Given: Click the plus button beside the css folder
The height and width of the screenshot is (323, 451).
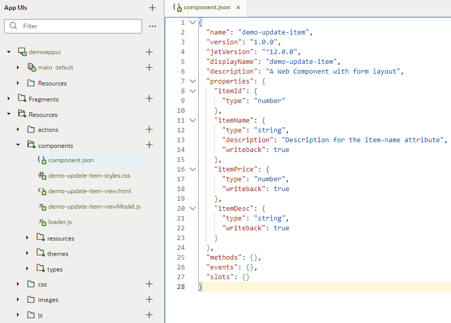Looking at the screenshot, I should pos(149,284).
